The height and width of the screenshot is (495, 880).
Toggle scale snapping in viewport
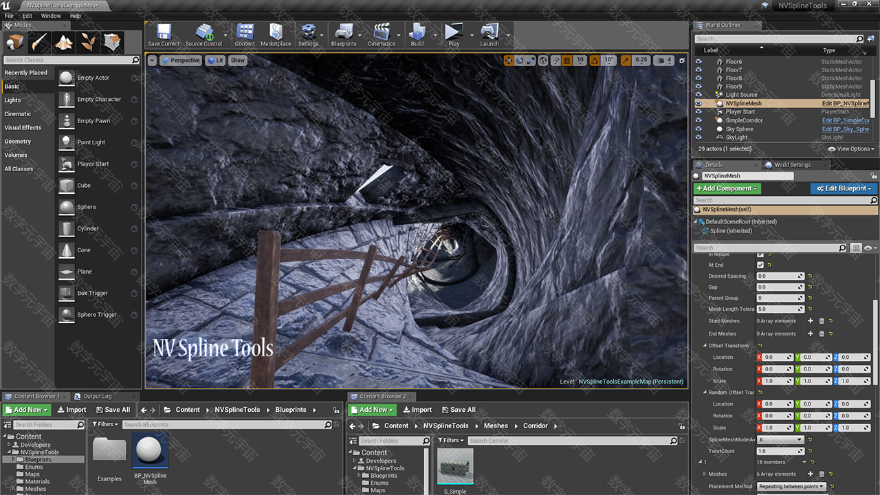[x=626, y=60]
